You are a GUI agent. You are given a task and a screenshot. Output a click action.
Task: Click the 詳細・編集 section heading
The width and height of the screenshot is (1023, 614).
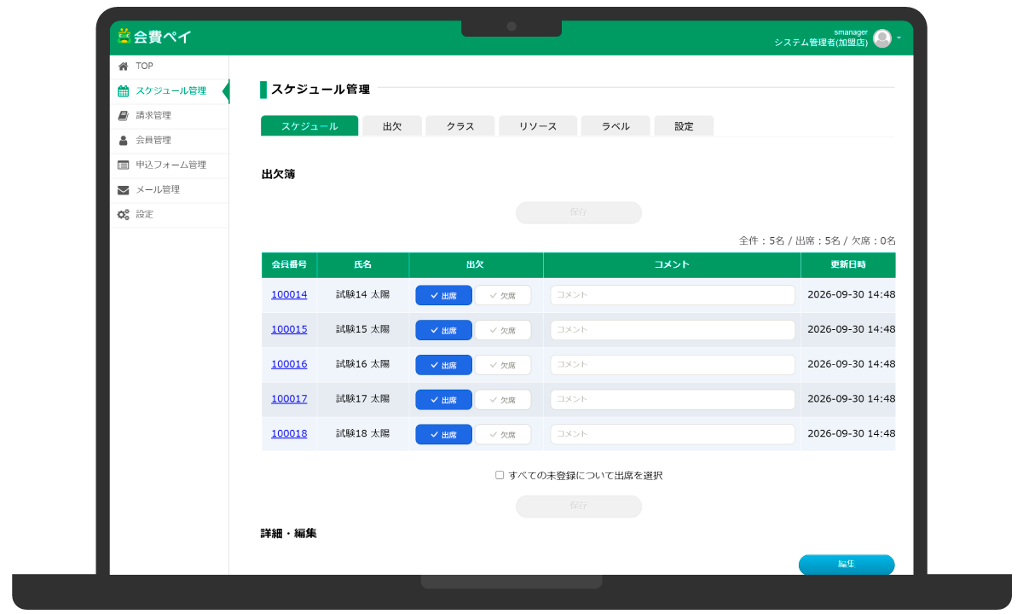[x=289, y=534]
